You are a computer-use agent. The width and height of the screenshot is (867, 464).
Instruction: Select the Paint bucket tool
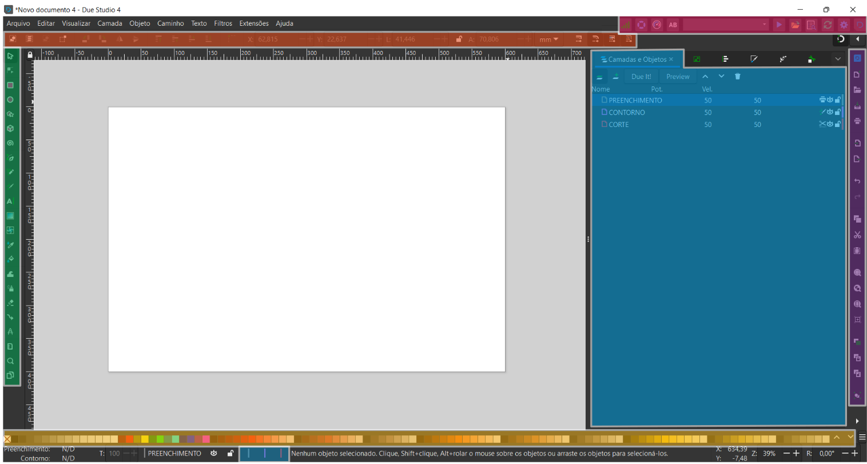[10, 259]
